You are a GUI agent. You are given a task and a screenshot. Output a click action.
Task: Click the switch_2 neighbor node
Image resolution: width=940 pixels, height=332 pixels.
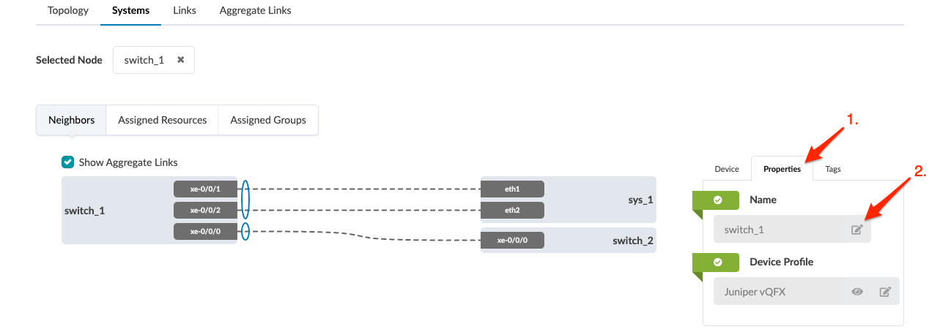[632, 240]
